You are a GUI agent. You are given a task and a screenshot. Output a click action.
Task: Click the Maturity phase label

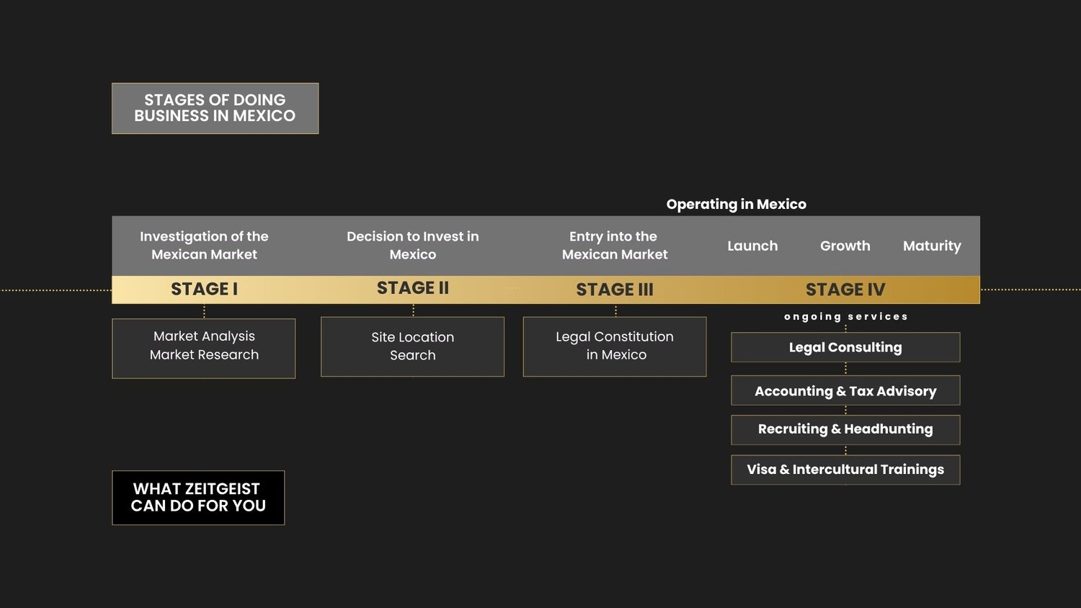pyautogui.click(x=932, y=246)
